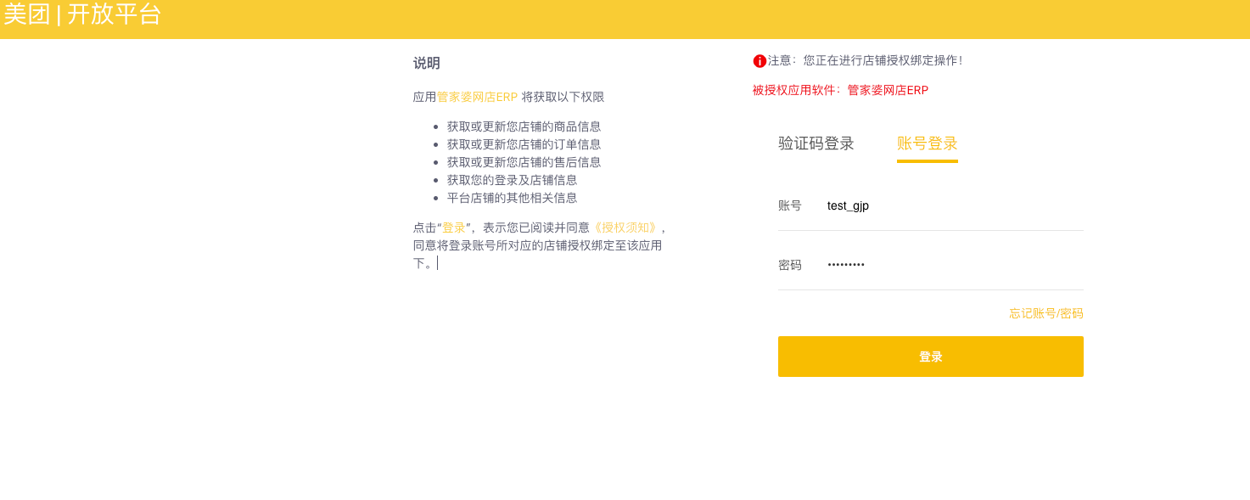Select text 获取或更新您店铺的商品信息
The width and height of the screenshot is (1250, 500).
click(524, 126)
